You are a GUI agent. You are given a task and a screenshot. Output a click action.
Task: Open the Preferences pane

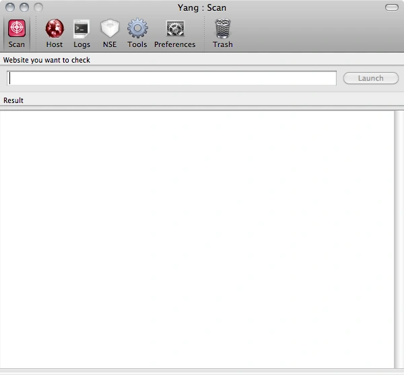point(175,33)
